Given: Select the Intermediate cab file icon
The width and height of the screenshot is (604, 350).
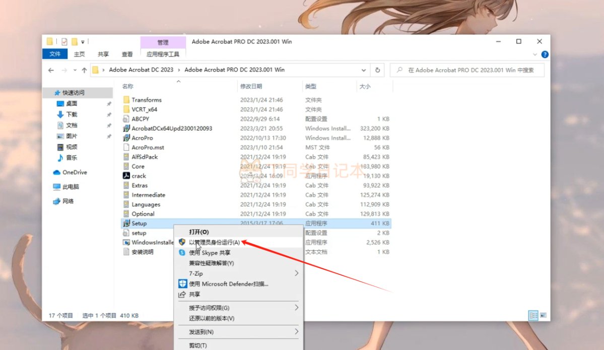Looking at the screenshot, I should point(126,195).
